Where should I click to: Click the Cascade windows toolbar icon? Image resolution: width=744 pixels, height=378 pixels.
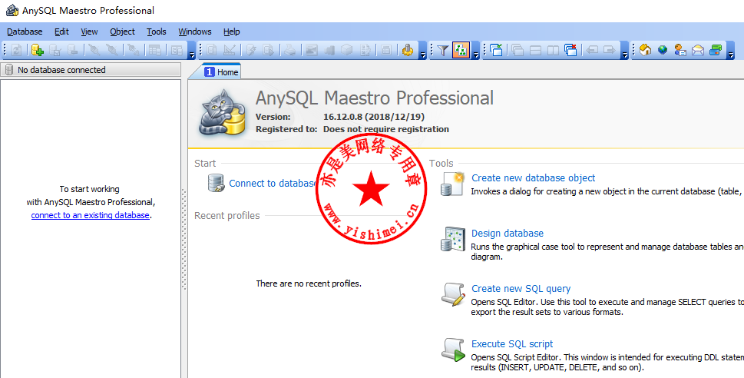tap(517, 50)
